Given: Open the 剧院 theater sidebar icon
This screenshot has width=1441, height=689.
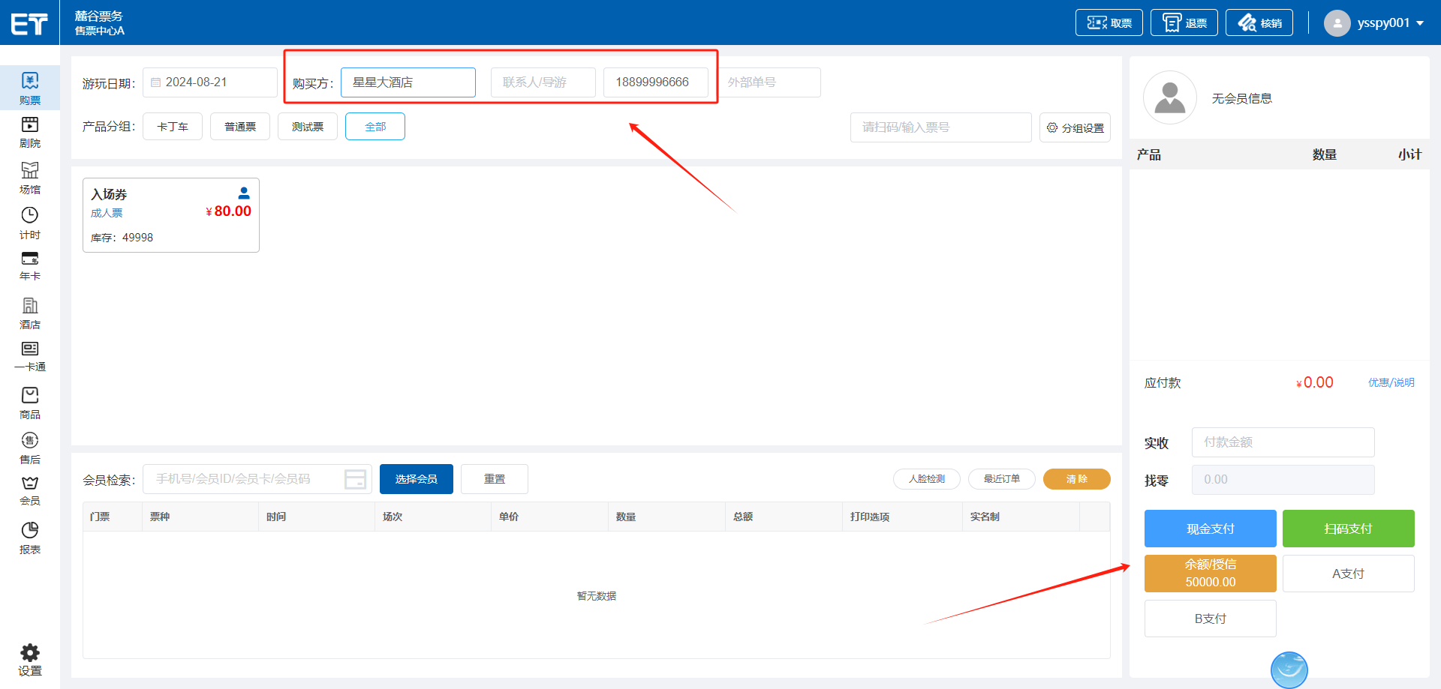Looking at the screenshot, I should point(30,125).
